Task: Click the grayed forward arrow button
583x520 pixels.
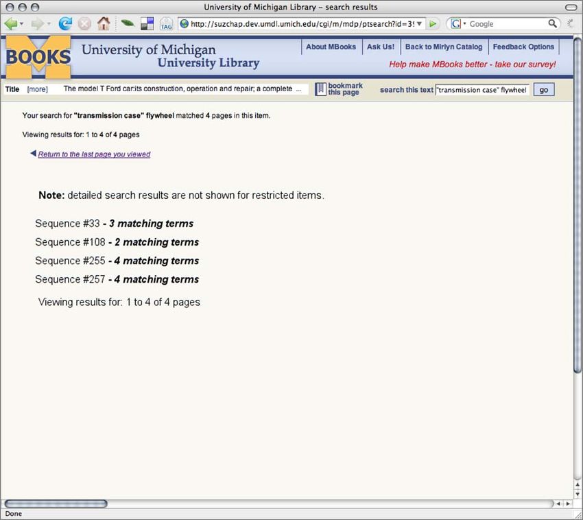Action: pyautogui.click(x=37, y=24)
